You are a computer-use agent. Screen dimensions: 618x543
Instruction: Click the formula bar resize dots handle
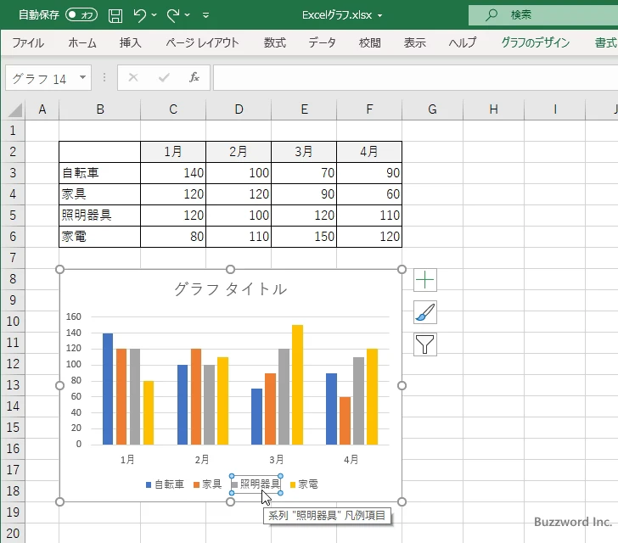[x=104, y=77]
